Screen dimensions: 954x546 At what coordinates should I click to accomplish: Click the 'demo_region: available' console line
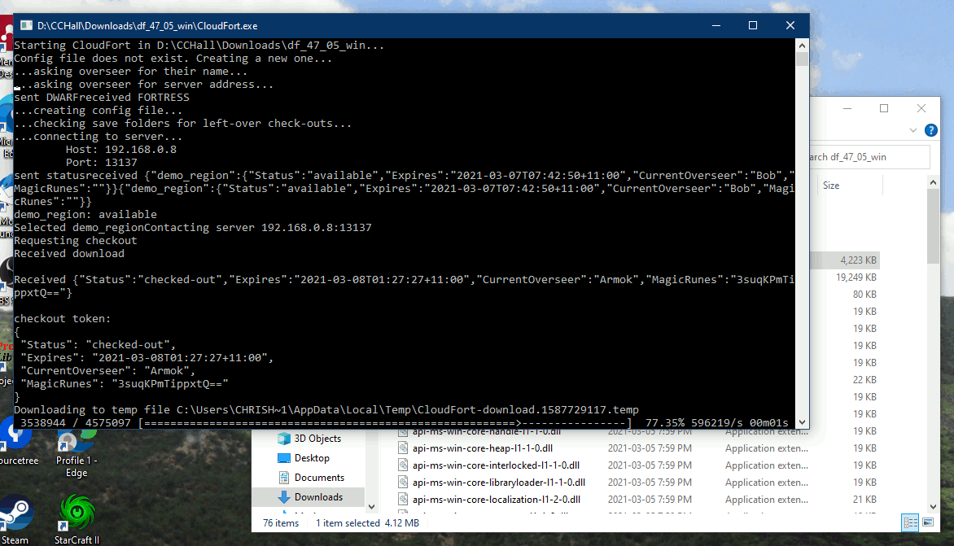[85, 215]
